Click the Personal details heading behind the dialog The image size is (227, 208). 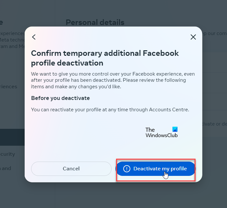(95, 22)
